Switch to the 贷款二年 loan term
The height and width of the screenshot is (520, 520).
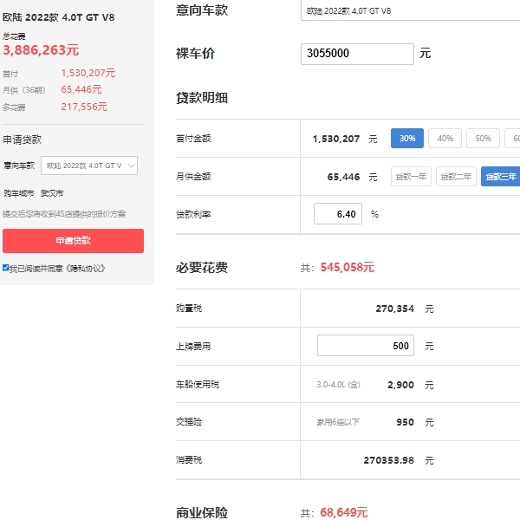click(x=456, y=177)
